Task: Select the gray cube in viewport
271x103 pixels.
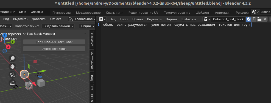Action: click(41, 83)
